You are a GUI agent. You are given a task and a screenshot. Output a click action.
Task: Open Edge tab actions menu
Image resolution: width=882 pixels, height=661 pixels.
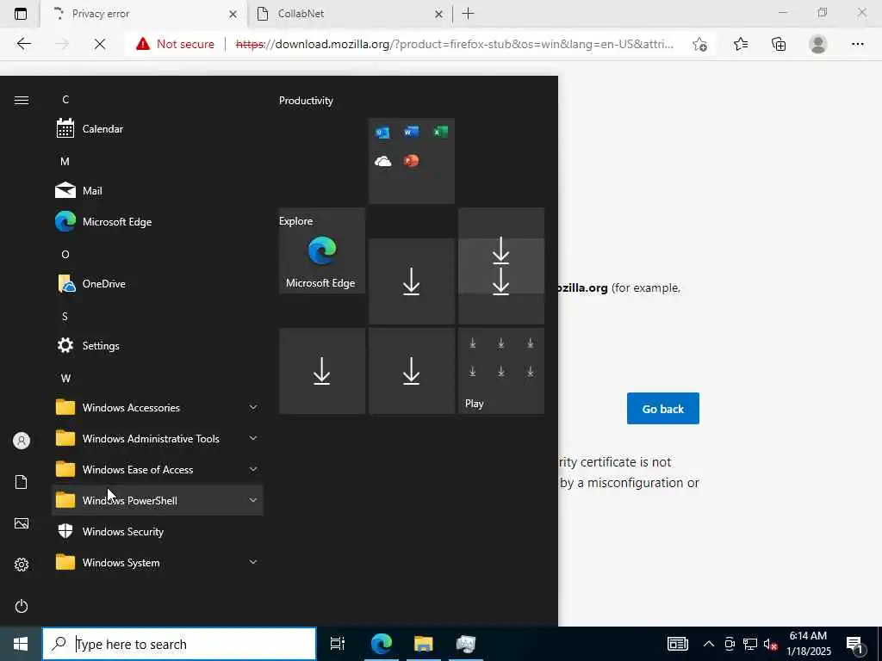(x=21, y=14)
